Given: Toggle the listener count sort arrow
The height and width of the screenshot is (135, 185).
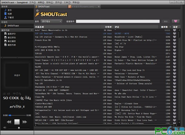Looking at the screenshot, I should click(x=170, y=27).
